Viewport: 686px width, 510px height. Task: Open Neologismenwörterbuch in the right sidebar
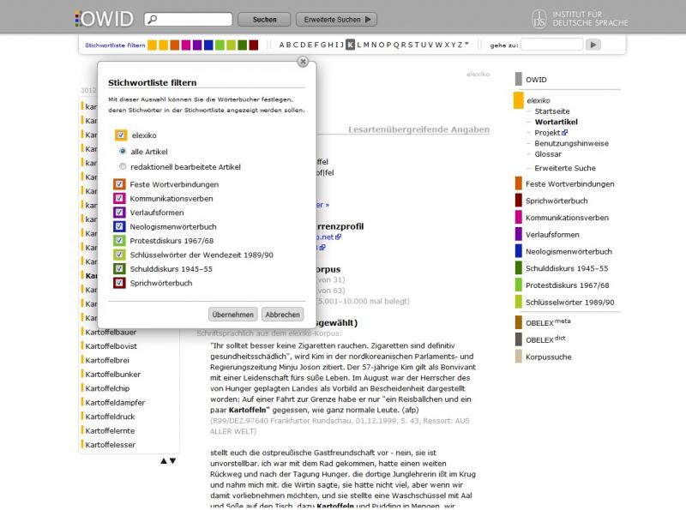(x=569, y=251)
